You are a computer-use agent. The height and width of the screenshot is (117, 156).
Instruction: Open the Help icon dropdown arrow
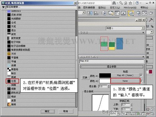141,3
